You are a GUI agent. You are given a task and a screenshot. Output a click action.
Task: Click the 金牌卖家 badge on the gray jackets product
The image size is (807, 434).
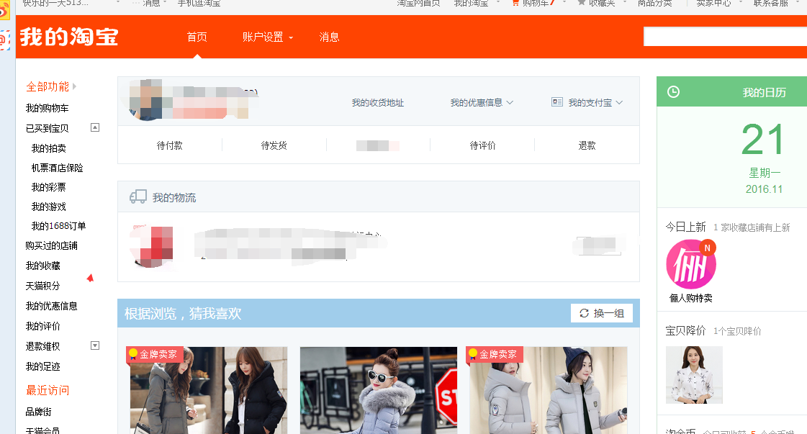[x=494, y=354]
